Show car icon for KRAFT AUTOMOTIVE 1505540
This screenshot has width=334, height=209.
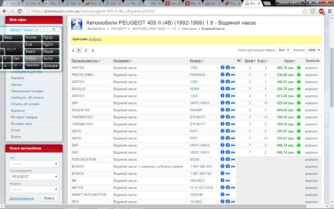(x=228, y=194)
